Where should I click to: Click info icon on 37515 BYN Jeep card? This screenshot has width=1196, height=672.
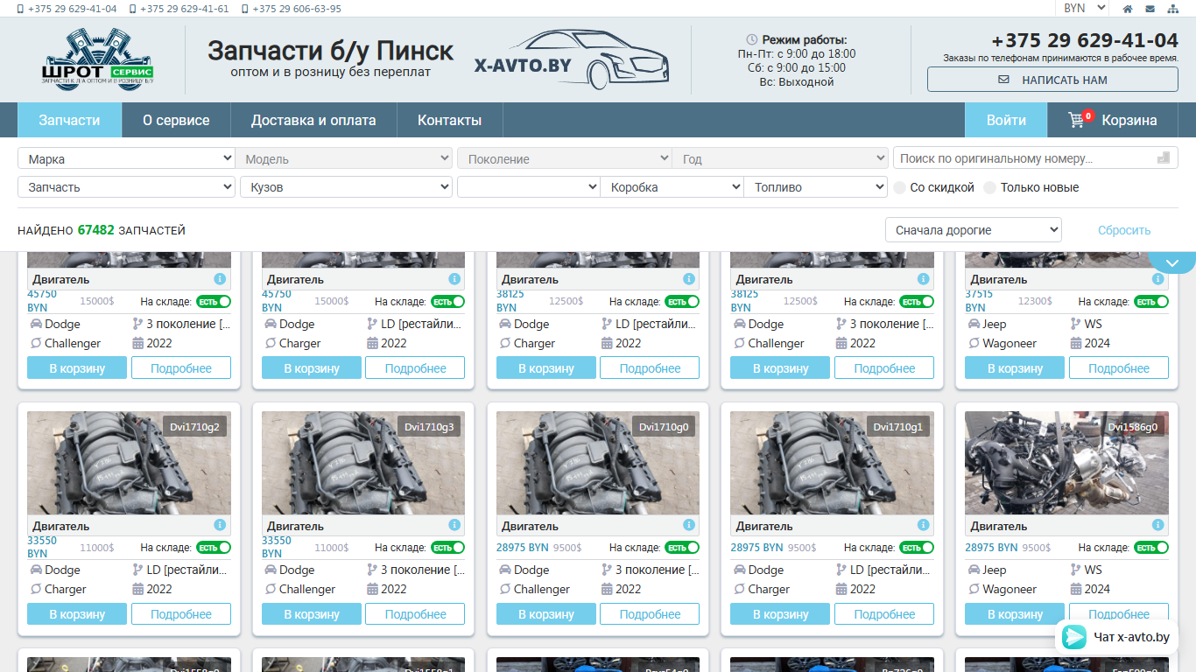click(1158, 279)
